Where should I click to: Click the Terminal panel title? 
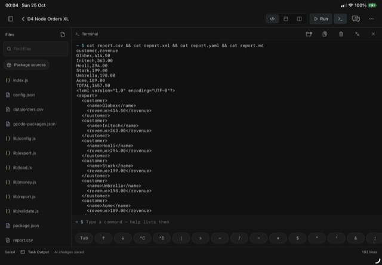(x=90, y=34)
